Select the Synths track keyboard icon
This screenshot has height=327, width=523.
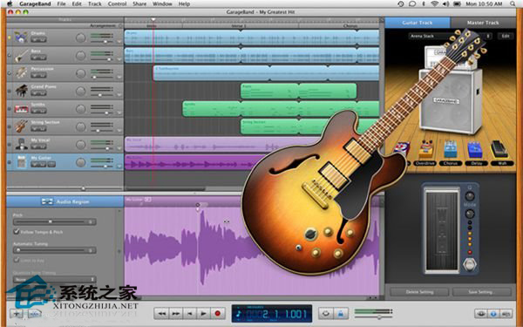(21, 109)
